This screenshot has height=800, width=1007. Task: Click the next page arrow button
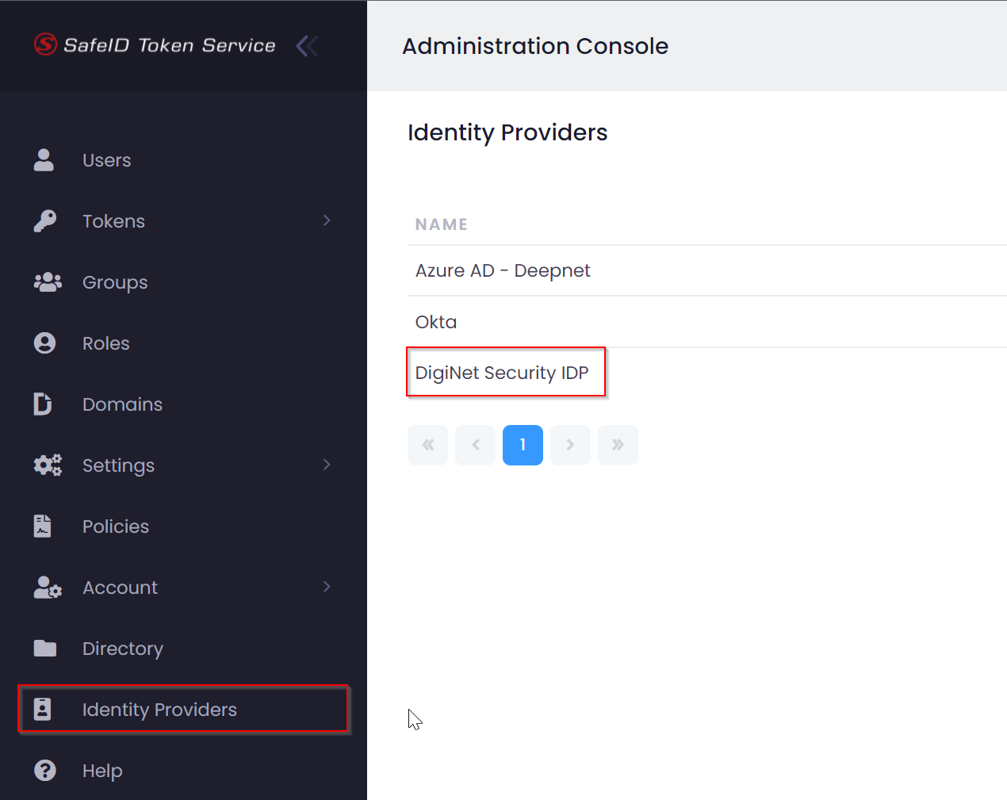570,445
